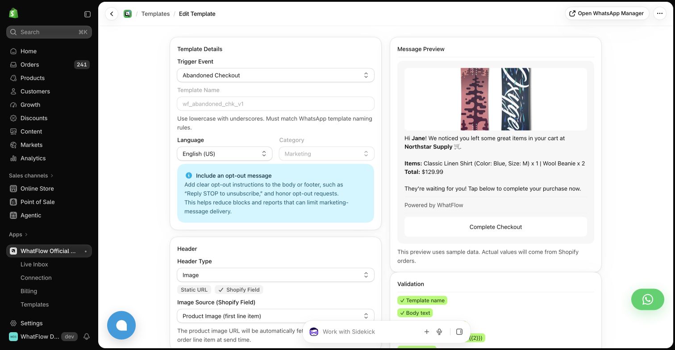Open Settings in the sidebar
Viewport: 675px width, 350px height.
point(49,323)
